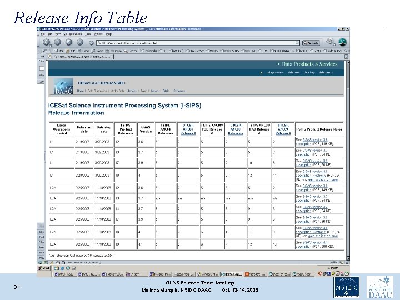This screenshot has width=400, height=300.
Task: Open the Order Data link
Action: 118,91
